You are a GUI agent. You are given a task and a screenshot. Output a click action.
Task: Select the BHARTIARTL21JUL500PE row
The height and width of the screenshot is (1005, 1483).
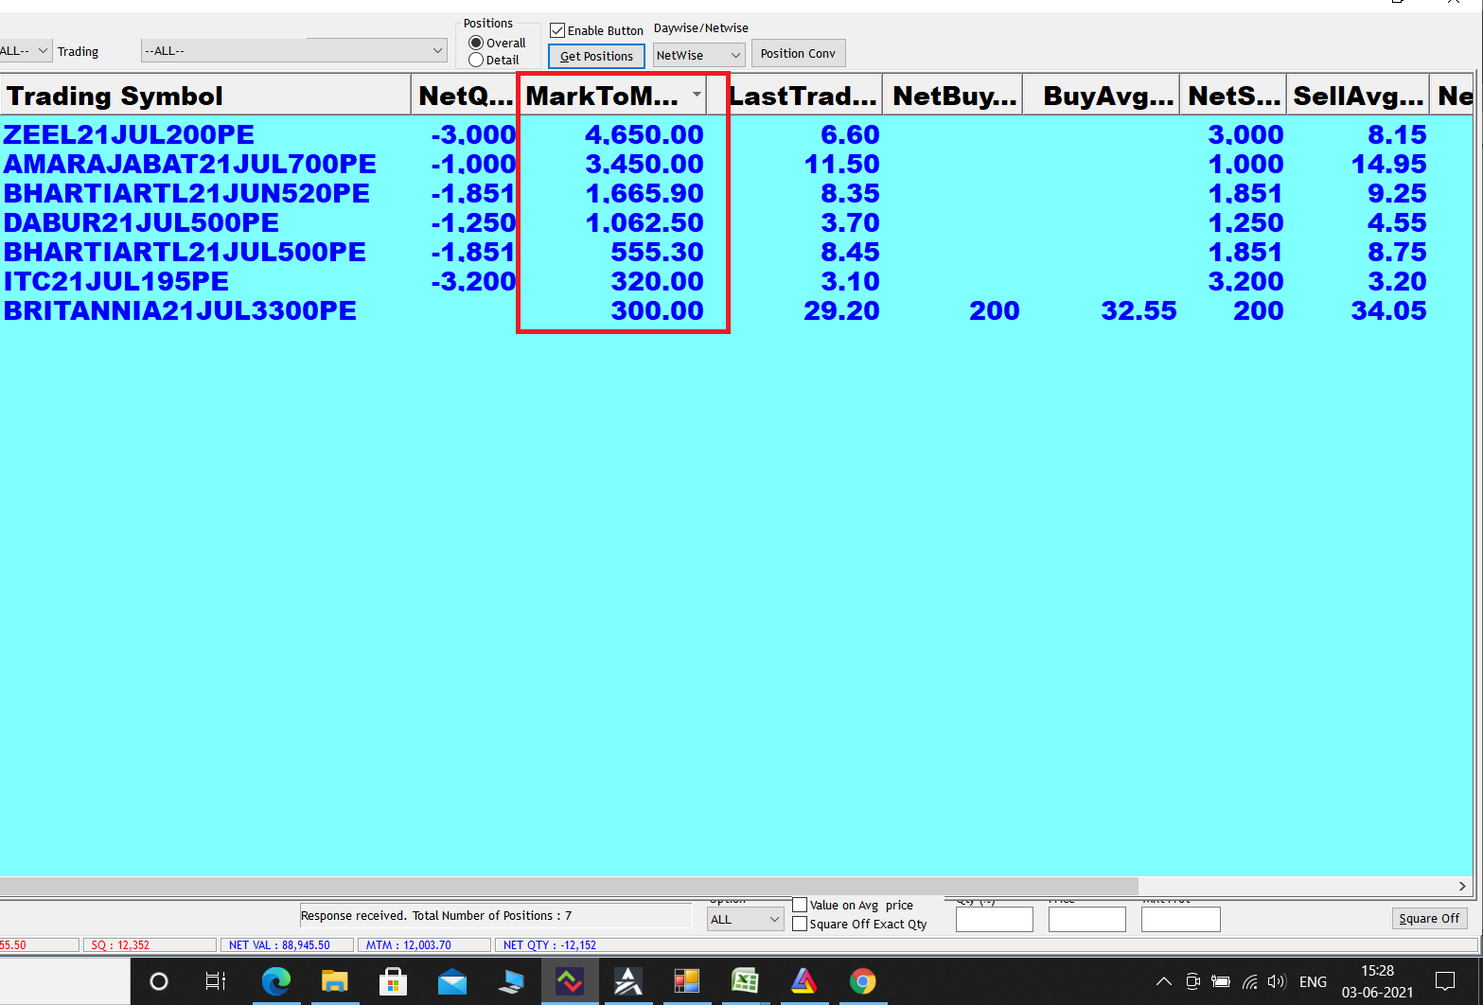pos(736,252)
